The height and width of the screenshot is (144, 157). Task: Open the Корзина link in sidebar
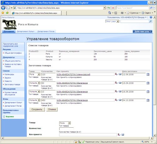click(x=10, y=117)
